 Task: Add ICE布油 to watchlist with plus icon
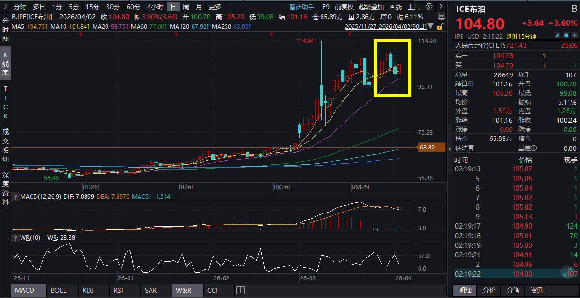(x=574, y=36)
